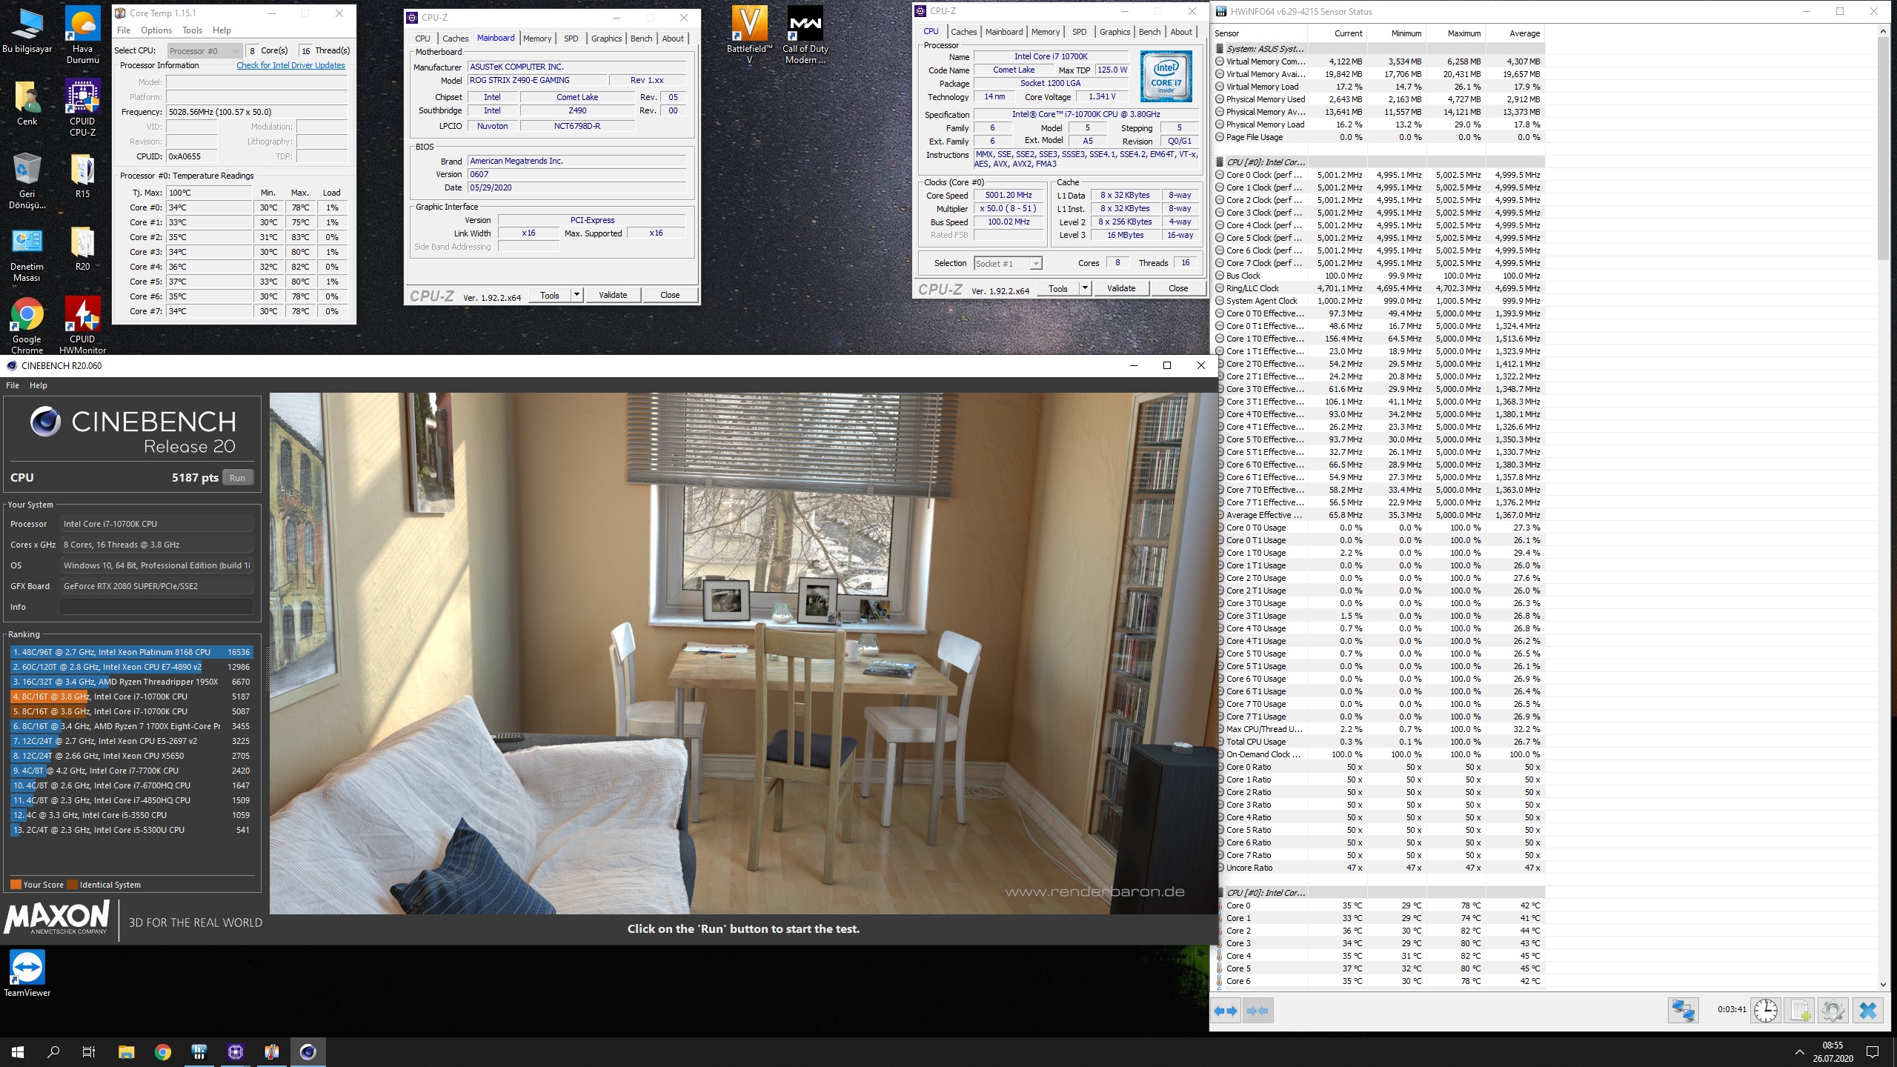Click Validate in right CPU-Z window
Viewport: 1897px width, 1067px height.
pyautogui.click(x=1121, y=288)
